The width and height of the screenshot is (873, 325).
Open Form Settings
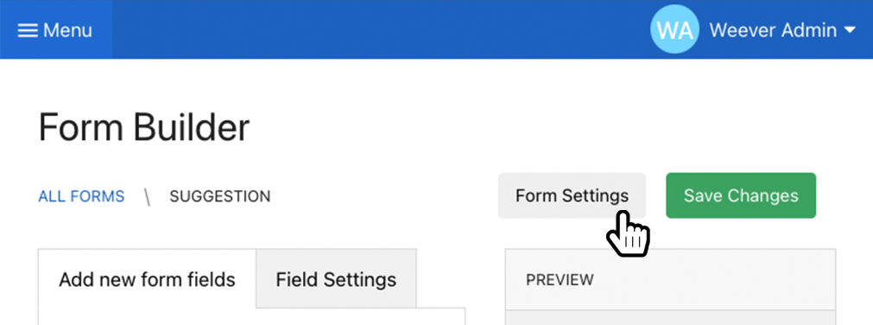pos(572,195)
